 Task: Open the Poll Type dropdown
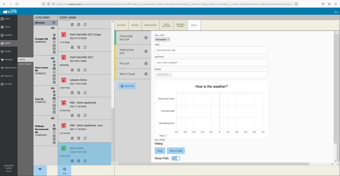click(x=162, y=40)
